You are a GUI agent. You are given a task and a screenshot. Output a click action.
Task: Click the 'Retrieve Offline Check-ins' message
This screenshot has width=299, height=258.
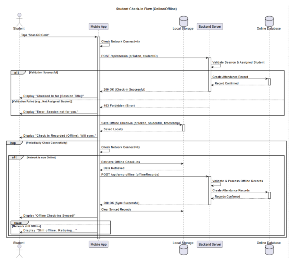[120, 162]
